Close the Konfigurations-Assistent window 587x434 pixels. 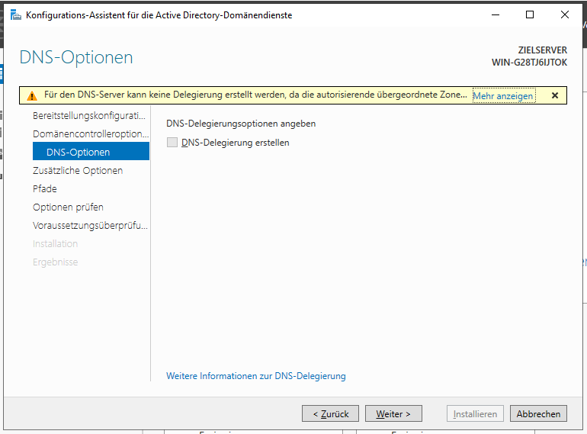click(x=565, y=14)
